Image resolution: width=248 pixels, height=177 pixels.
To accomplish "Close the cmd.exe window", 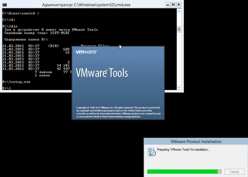I will [179, 5].
